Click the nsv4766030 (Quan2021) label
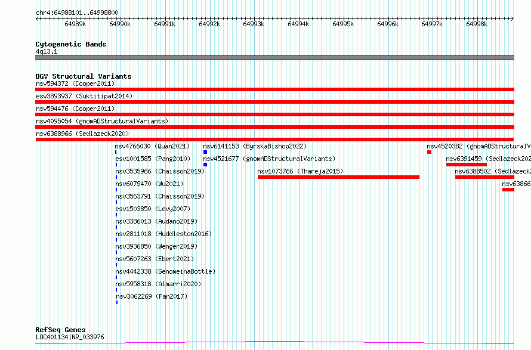Screen dimensions: 531x350 pos(152,146)
